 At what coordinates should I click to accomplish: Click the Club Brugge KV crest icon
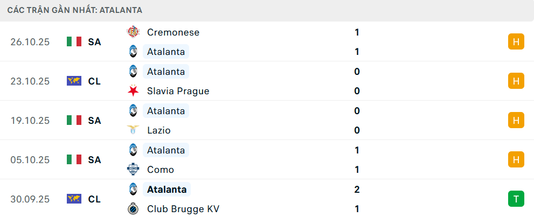(133, 209)
